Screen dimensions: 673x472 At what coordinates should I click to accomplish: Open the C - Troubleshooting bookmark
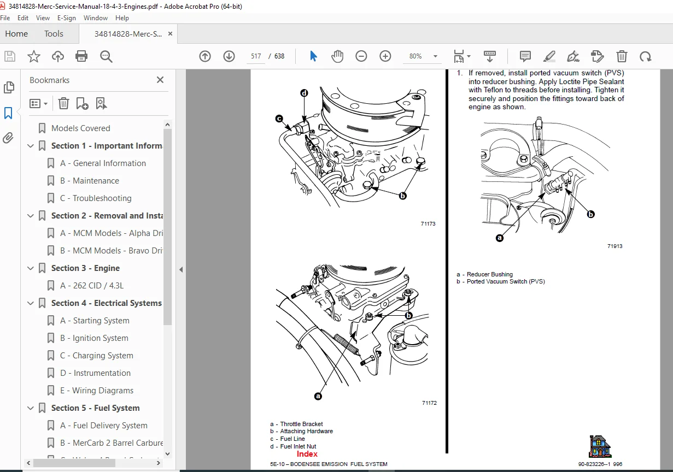[x=96, y=198]
